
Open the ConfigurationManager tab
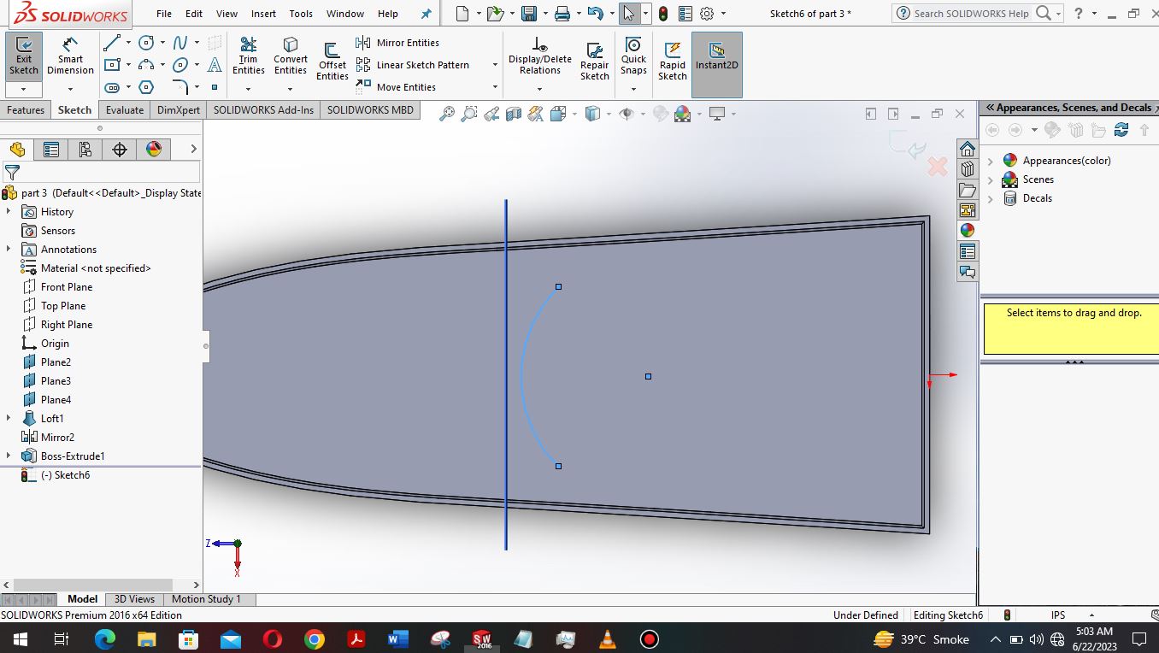pyautogui.click(x=85, y=150)
